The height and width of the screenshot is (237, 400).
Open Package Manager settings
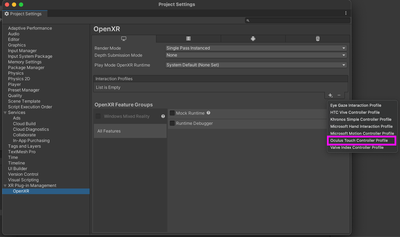pos(26,68)
